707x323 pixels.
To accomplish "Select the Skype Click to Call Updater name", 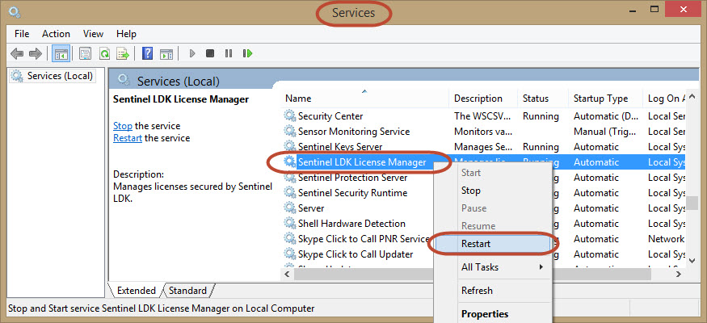I will (x=356, y=254).
